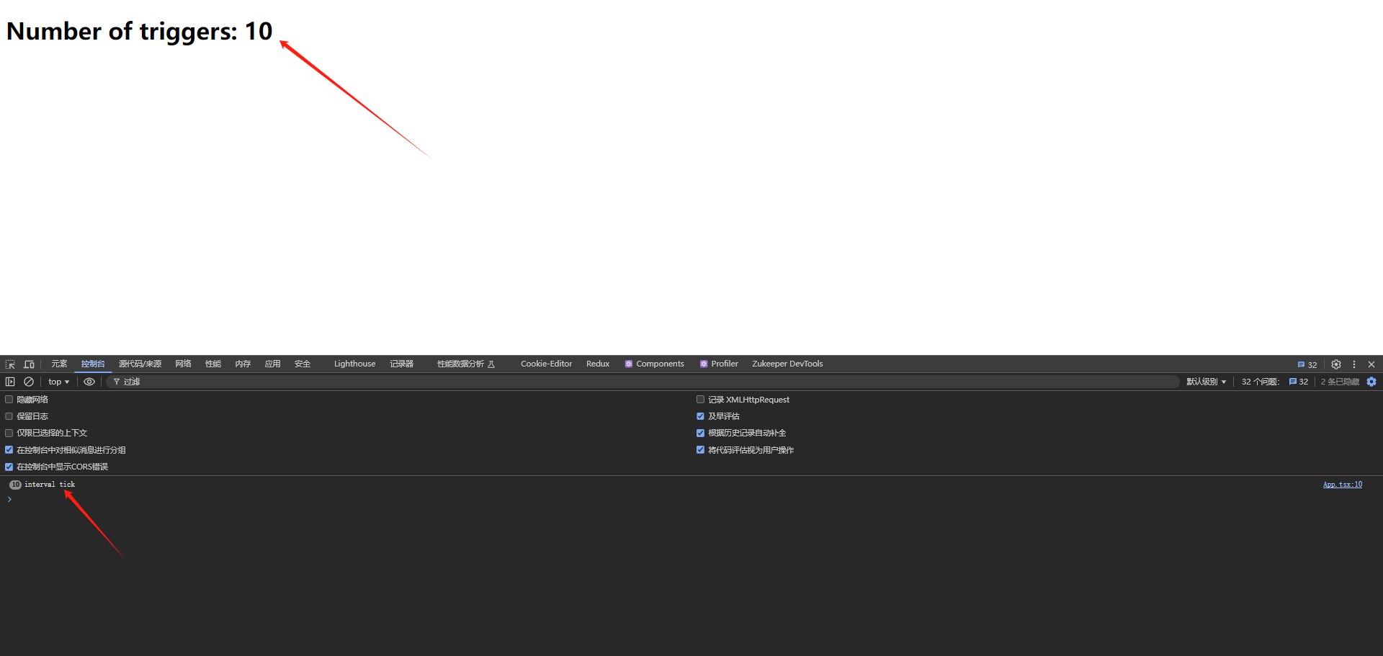This screenshot has height=656, width=1383.
Task: Enable the 保留日志 checkbox
Action: (x=9, y=416)
